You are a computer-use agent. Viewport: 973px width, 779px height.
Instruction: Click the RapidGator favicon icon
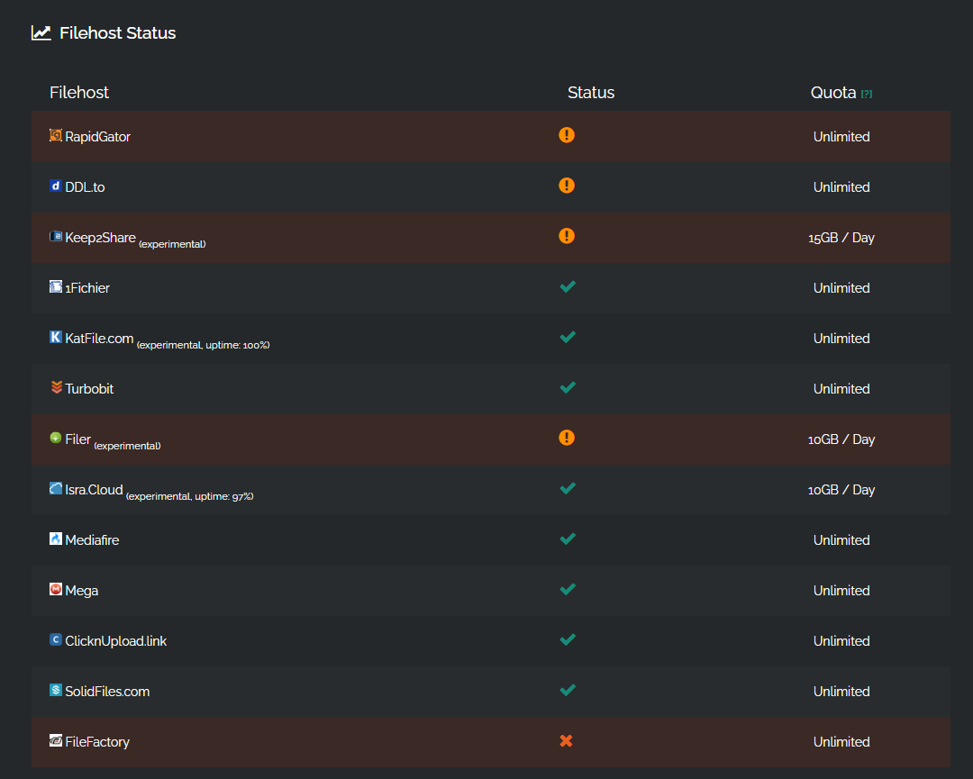coord(56,135)
